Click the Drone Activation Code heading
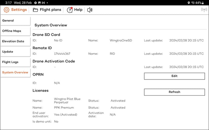 pos(54,61)
